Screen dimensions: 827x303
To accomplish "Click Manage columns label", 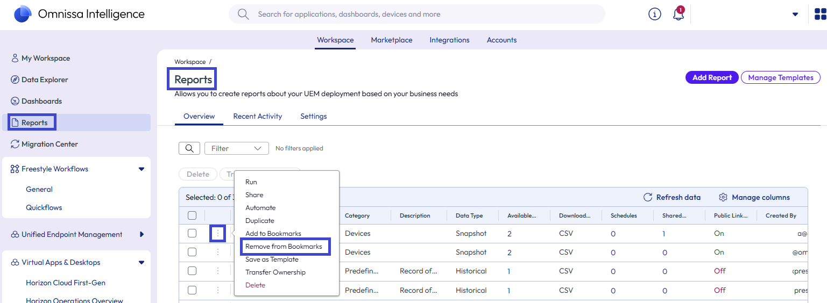I will [x=761, y=197].
